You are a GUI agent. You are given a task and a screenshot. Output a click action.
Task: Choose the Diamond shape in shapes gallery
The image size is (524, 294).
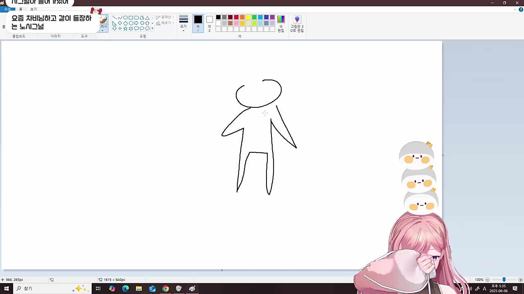click(120, 23)
